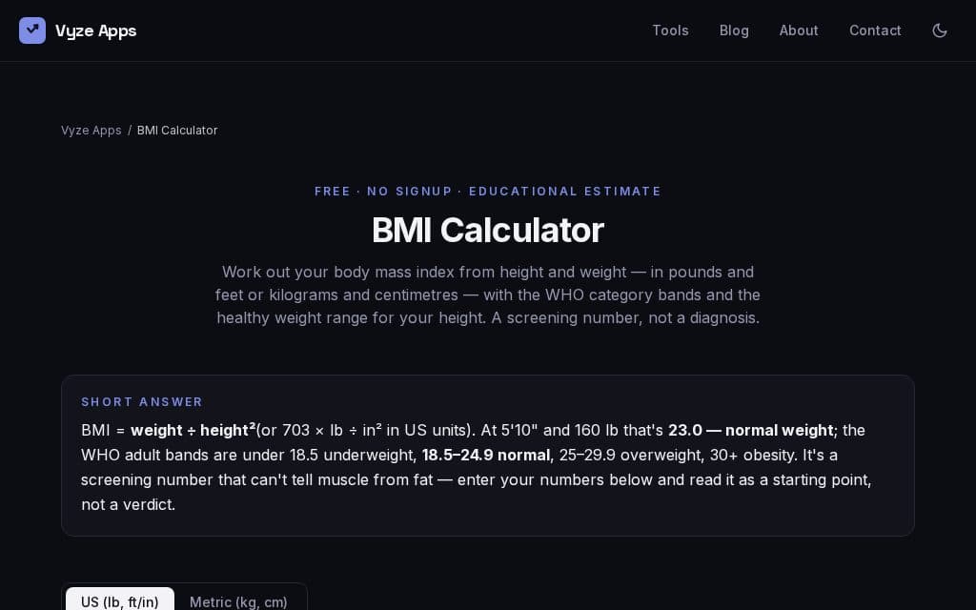Open the About page link

click(x=799, y=30)
